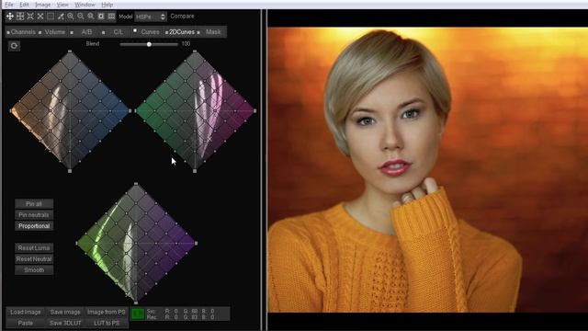
Task: Click the green-magenta 2D curve grid
Action: 195,111
